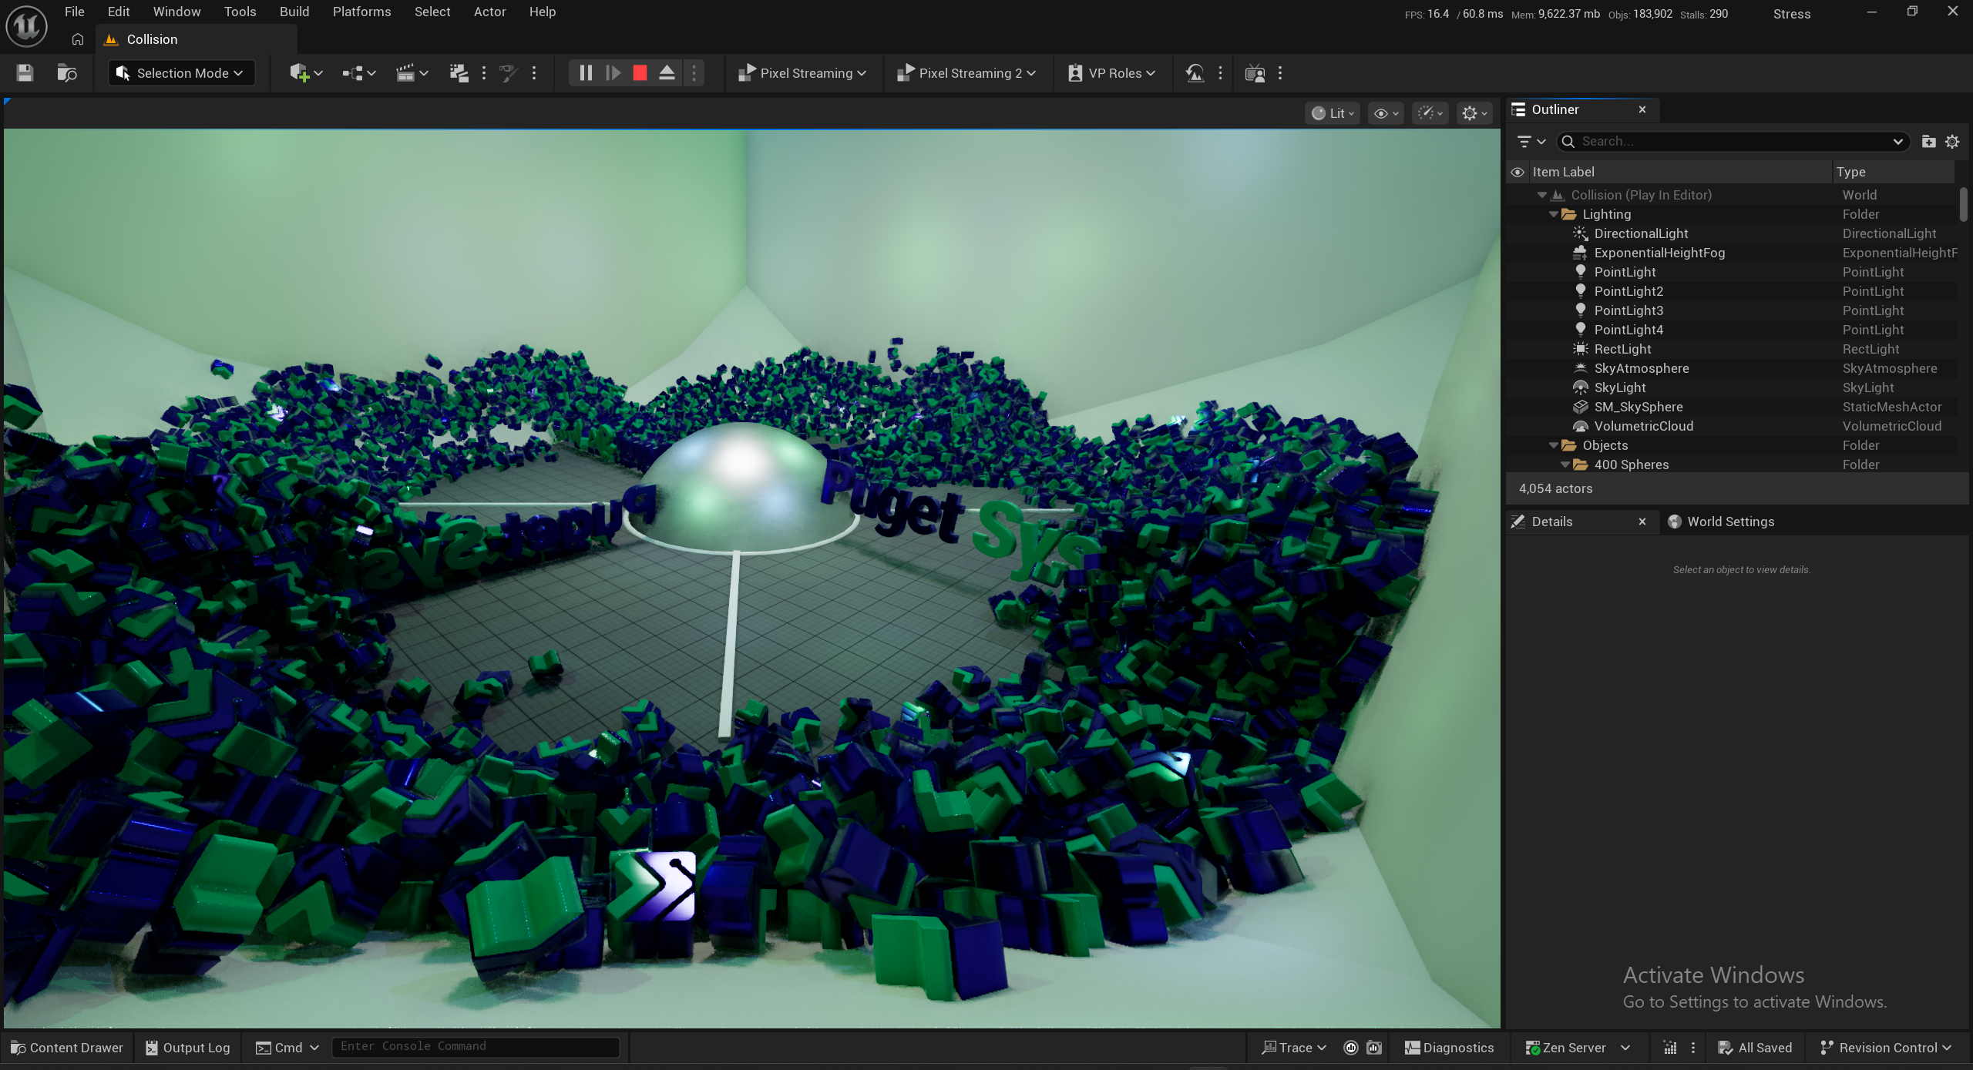This screenshot has width=1973, height=1070.
Task: Select VolumetricCloud in Outliner
Action: 1732,426
